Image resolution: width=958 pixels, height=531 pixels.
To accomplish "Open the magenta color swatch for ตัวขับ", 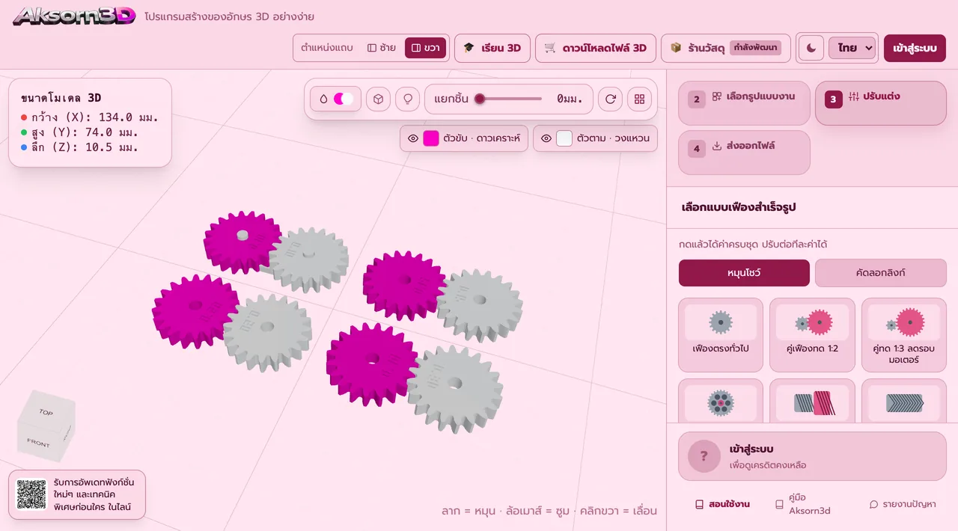I will coord(431,138).
